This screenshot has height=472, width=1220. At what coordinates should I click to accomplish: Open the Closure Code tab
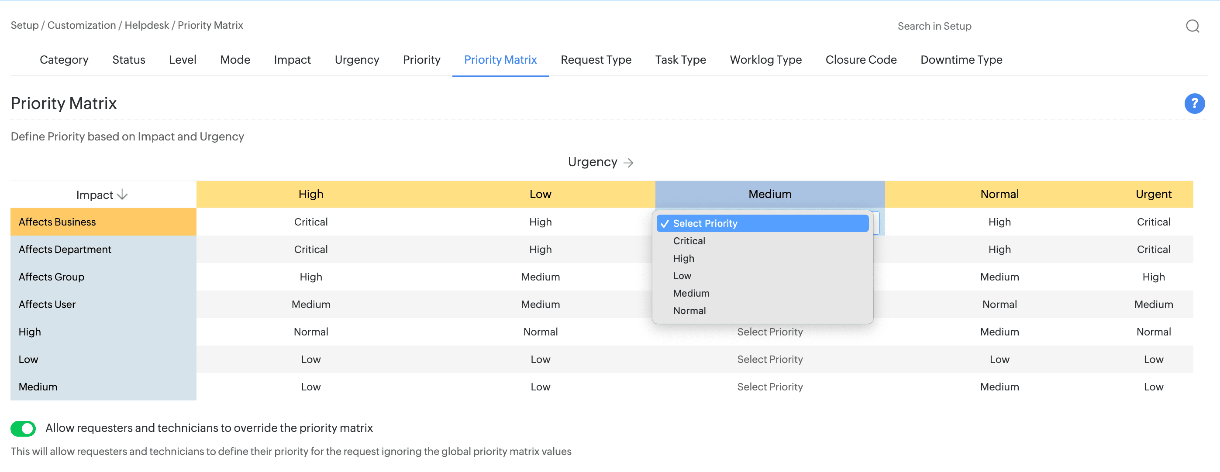[861, 60]
